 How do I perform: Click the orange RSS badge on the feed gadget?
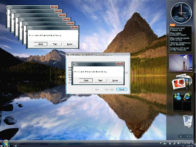click(173, 25)
